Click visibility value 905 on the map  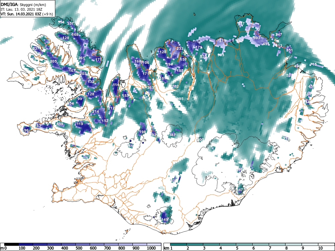(180, 99)
